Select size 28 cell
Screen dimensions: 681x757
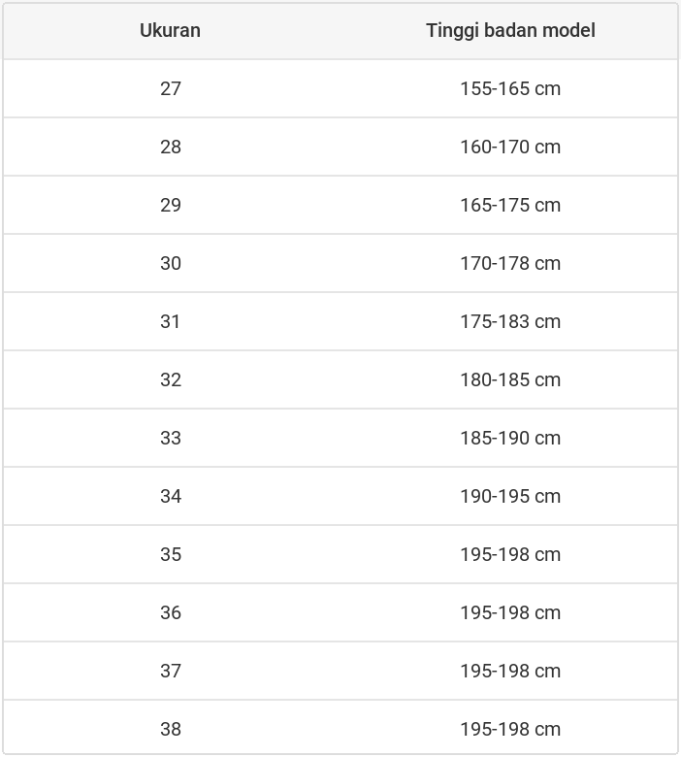pyautogui.click(x=171, y=147)
